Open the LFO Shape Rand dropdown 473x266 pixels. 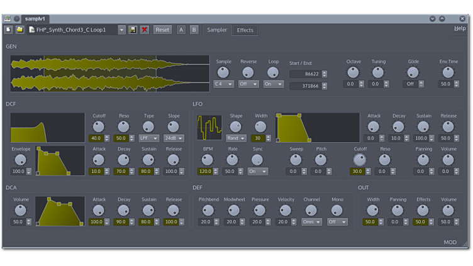point(236,138)
